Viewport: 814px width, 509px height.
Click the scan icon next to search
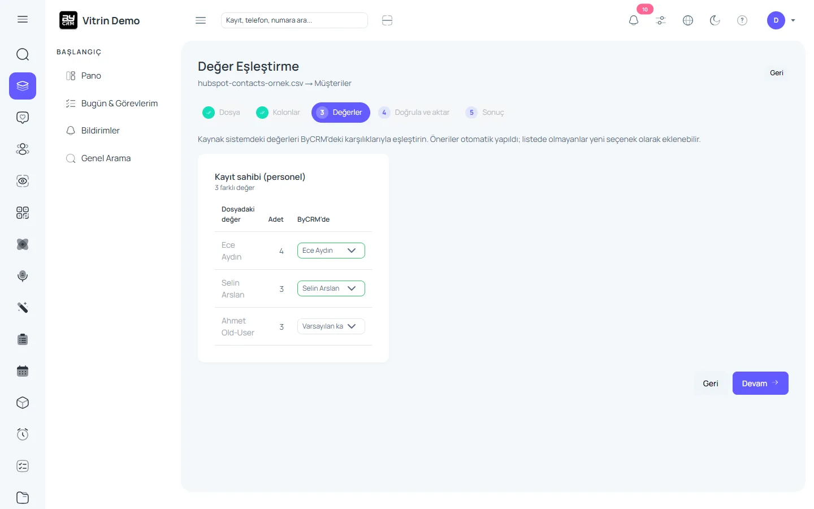pyautogui.click(x=387, y=20)
